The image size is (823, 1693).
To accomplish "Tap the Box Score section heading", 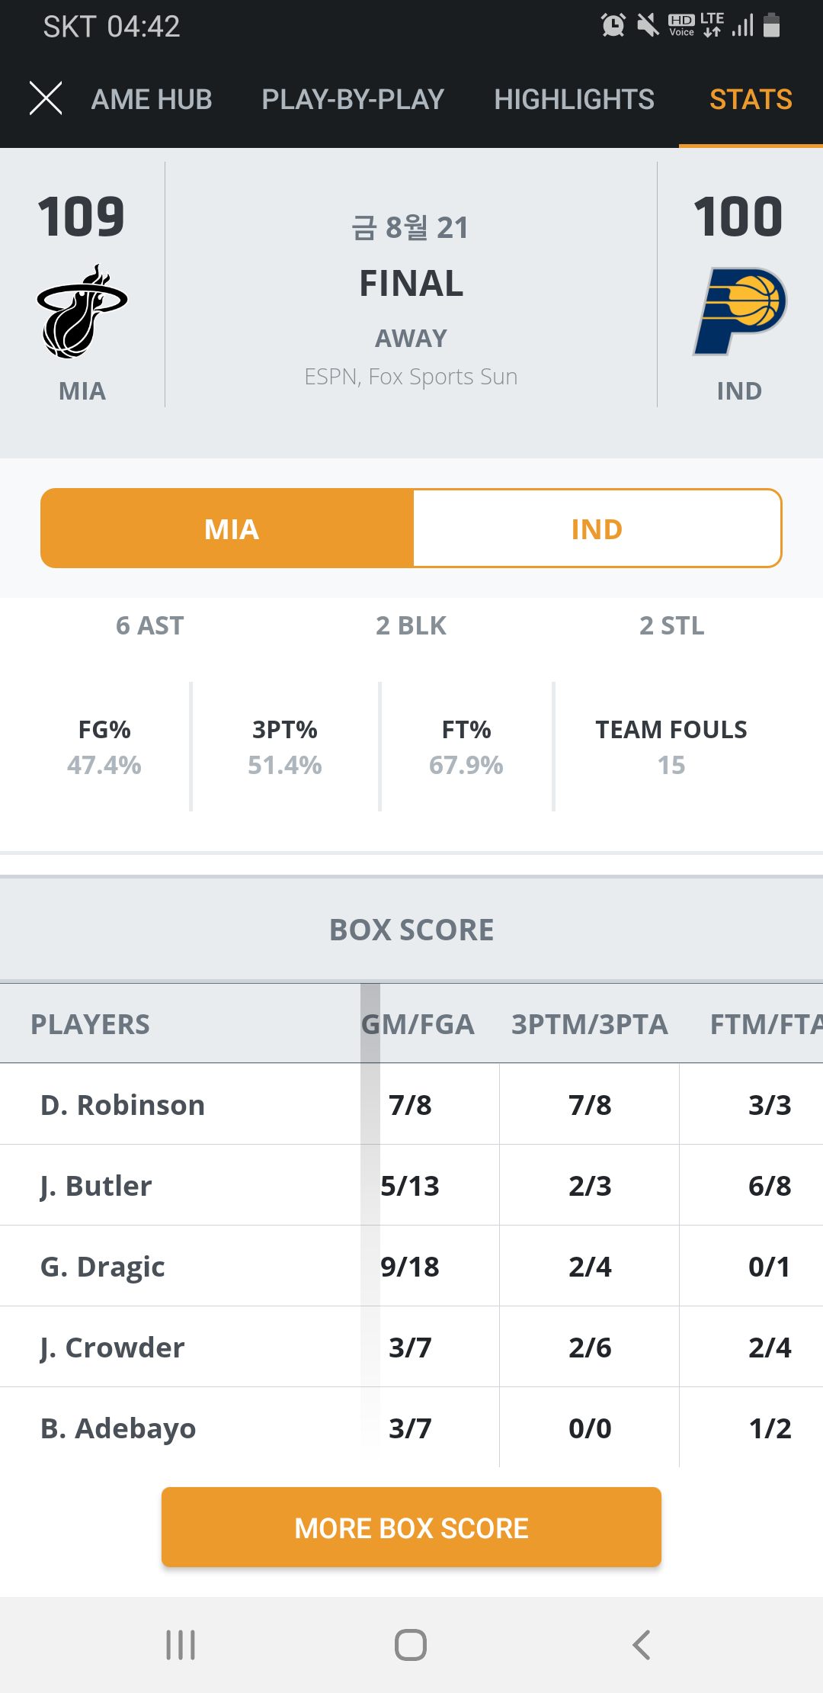I will point(411,930).
